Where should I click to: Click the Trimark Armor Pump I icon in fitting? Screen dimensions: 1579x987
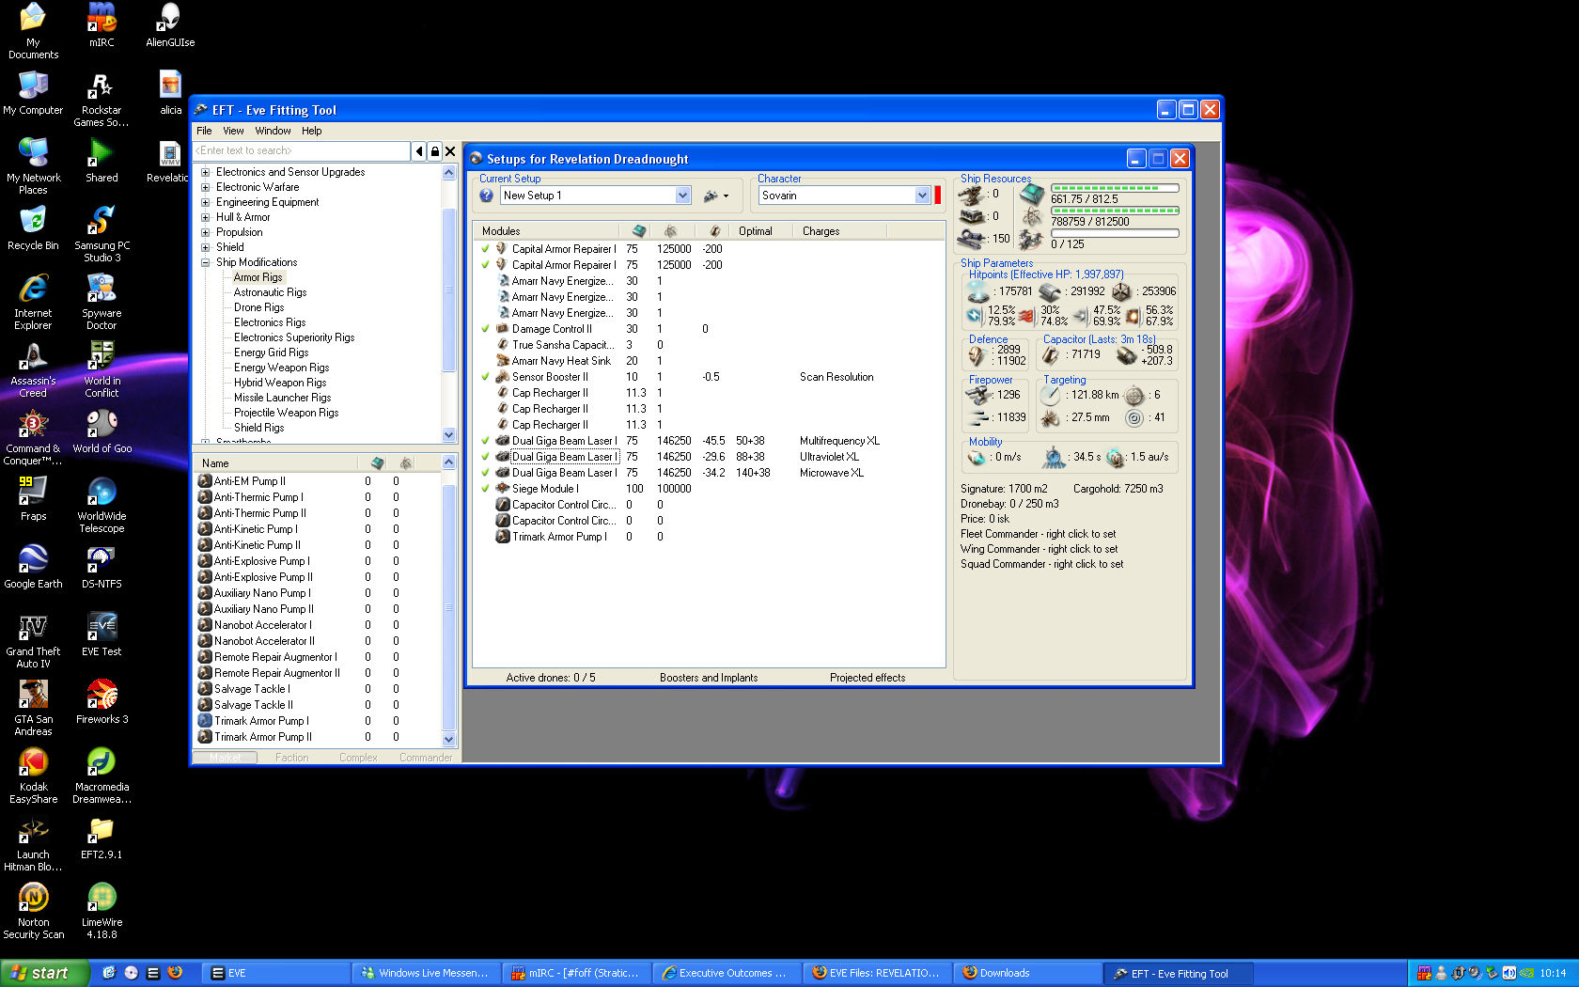[503, 537]
